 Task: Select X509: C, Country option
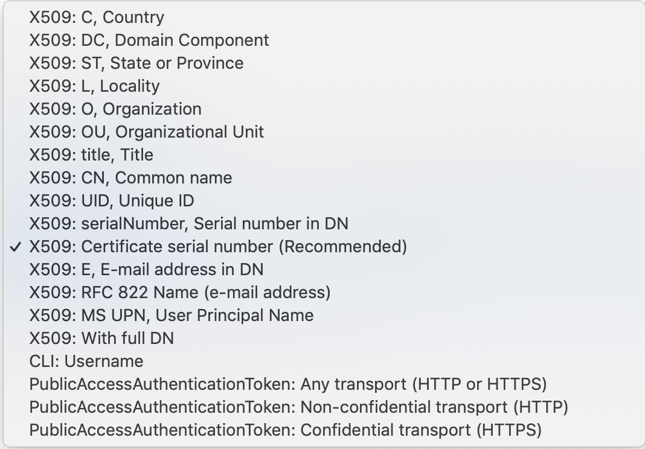pyautogui.click(x=97, y=18)
